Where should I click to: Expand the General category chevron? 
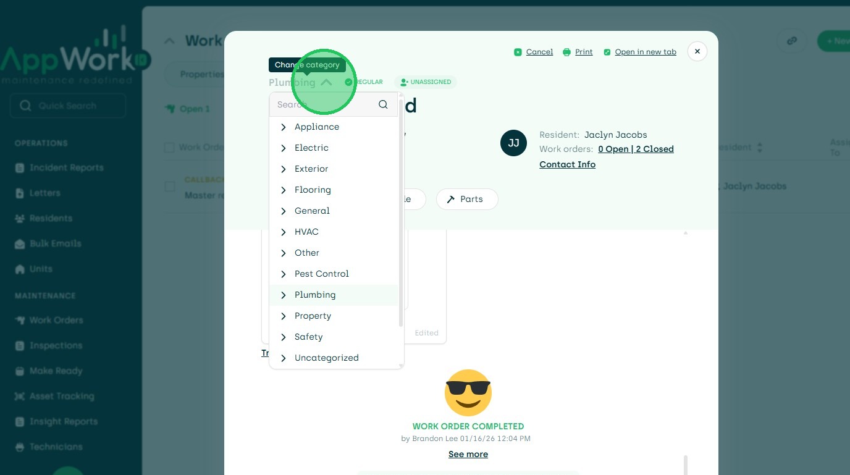click(x=284, y=211)
